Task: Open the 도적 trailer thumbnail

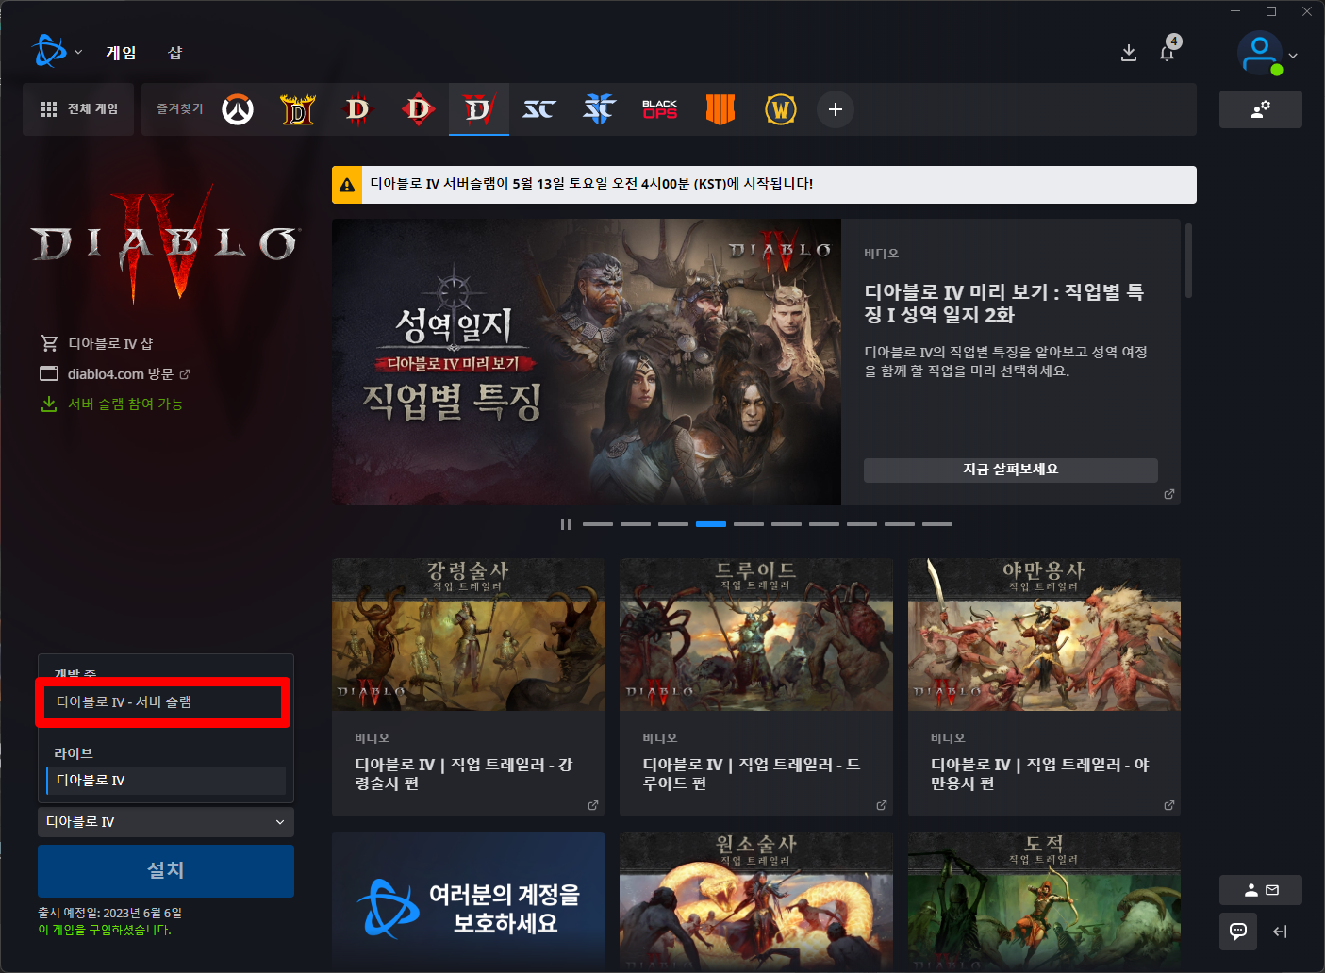Action: pos(1044,901)
